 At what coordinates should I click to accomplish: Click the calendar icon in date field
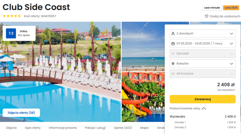coord(173,44)
